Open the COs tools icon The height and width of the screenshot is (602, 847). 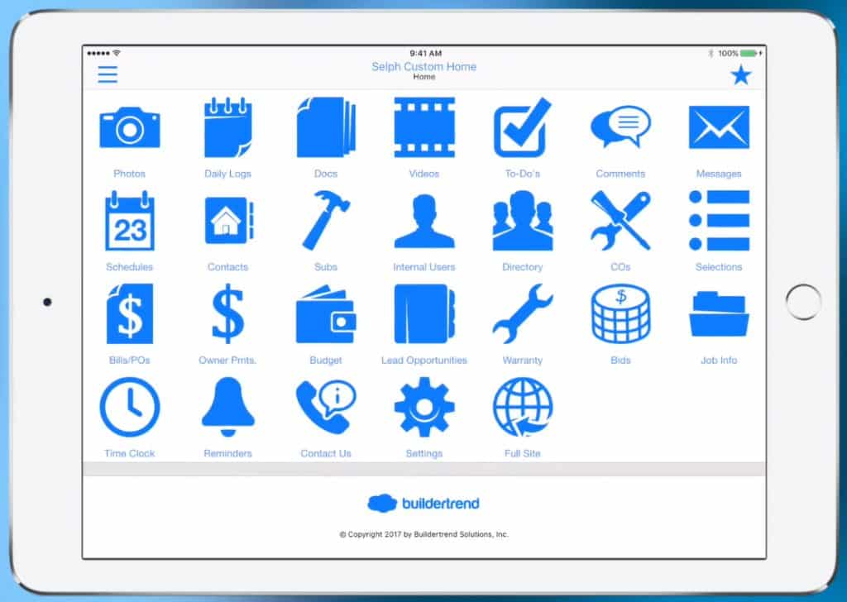[620, 222]
